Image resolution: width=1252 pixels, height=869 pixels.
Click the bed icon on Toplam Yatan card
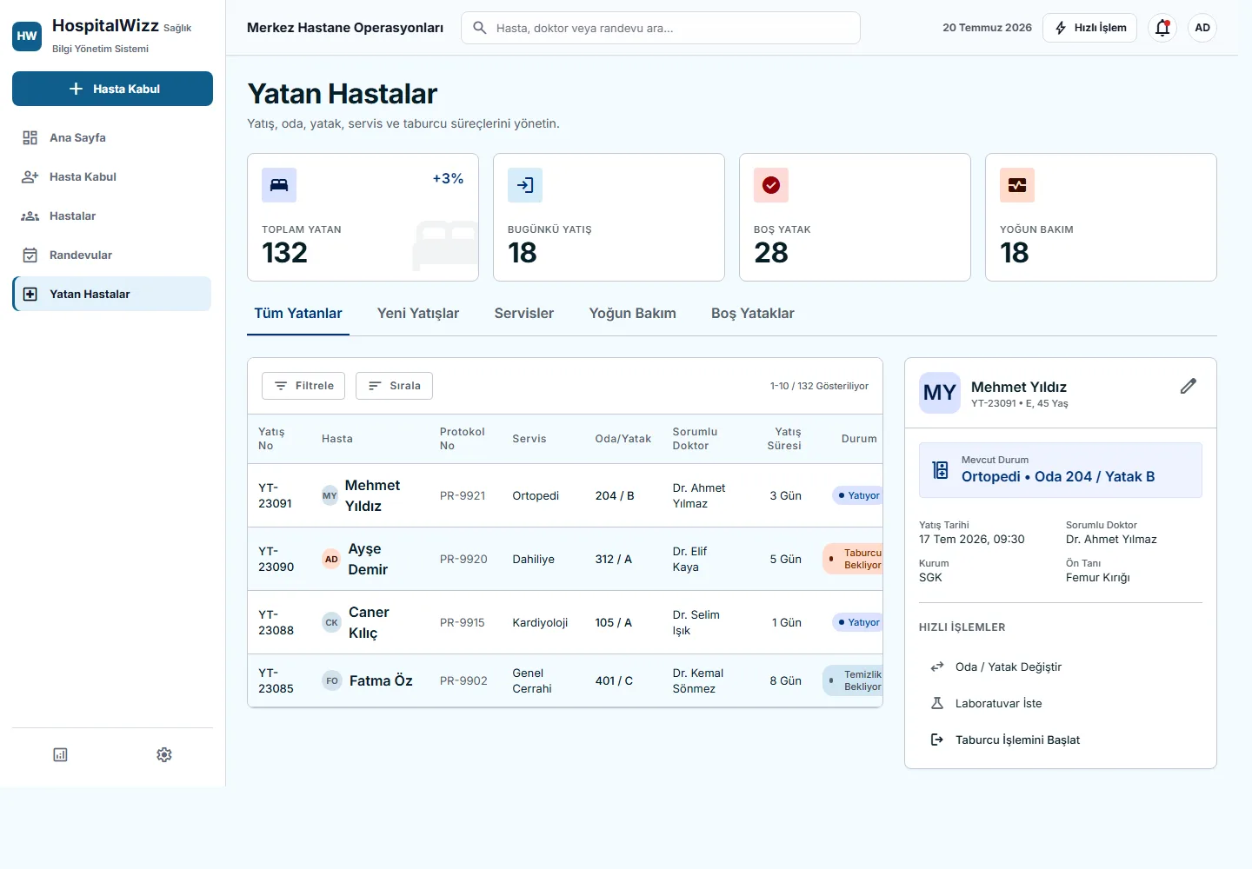279,185
